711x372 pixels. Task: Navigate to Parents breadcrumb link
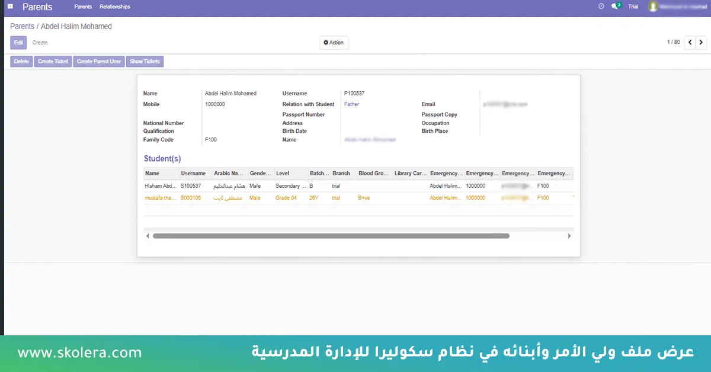pos(22,27)
